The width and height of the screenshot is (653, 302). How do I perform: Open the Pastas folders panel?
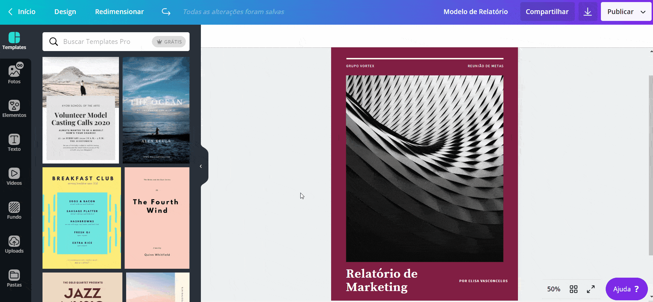[x=14, y=278]
